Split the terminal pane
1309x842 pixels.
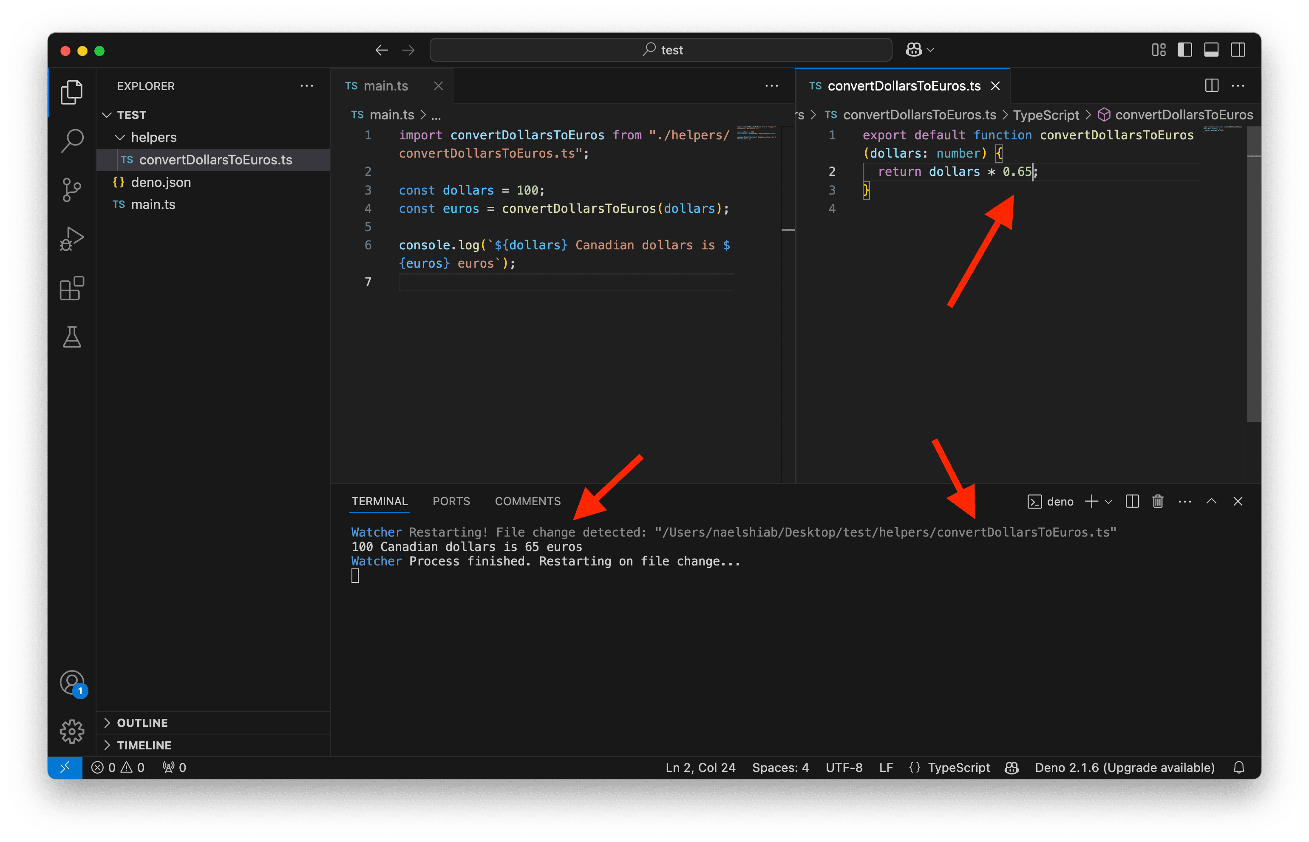pos(1132,501)
